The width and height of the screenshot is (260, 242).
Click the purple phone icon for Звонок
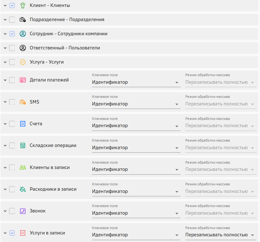tap(23, 211)
